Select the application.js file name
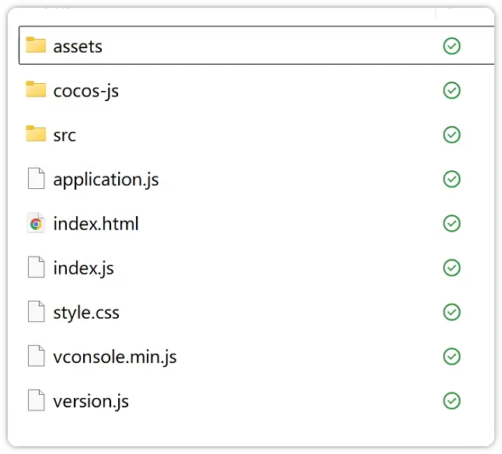This screenshot has width=502, height=454. tap(106, 180)
